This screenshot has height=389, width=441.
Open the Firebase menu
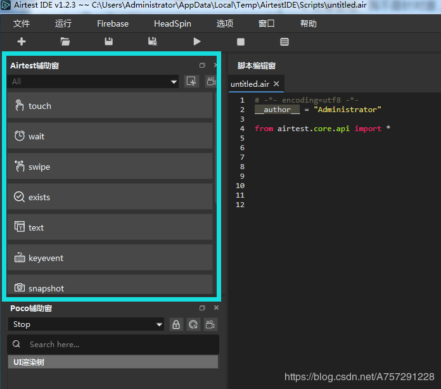click(x=113, y=23)
